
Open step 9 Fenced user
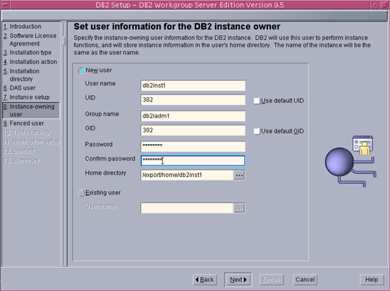24,123
